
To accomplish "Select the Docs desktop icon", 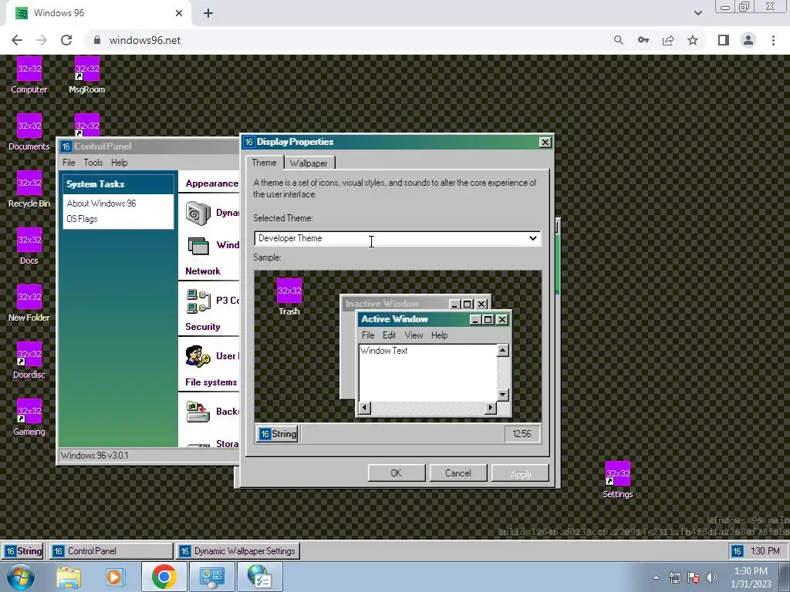I will point(29,246).
